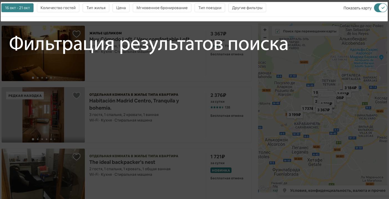Click the 1 737₽ map price marker
The image size is (389, 199).
pos(307,109)
